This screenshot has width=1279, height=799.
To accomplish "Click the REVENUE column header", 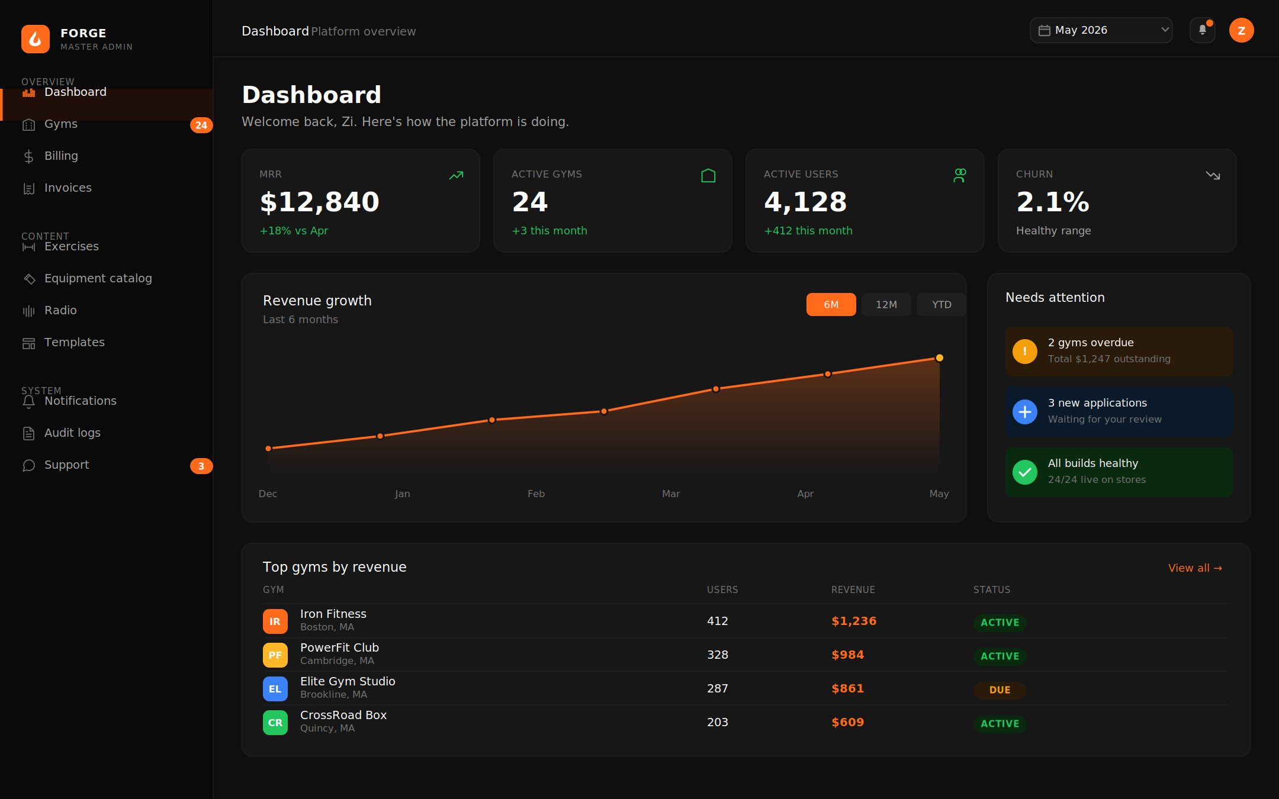I will (x=853, y=590).
